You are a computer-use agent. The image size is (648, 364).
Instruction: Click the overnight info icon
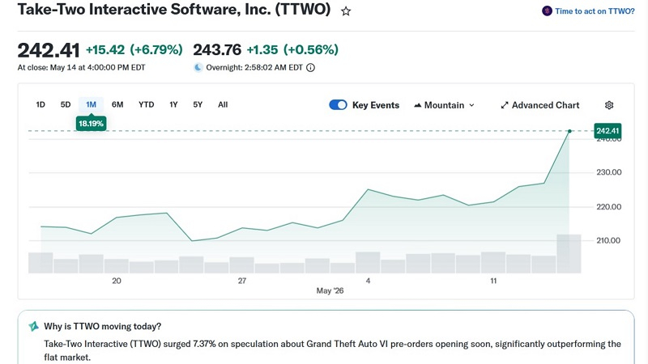310,68
